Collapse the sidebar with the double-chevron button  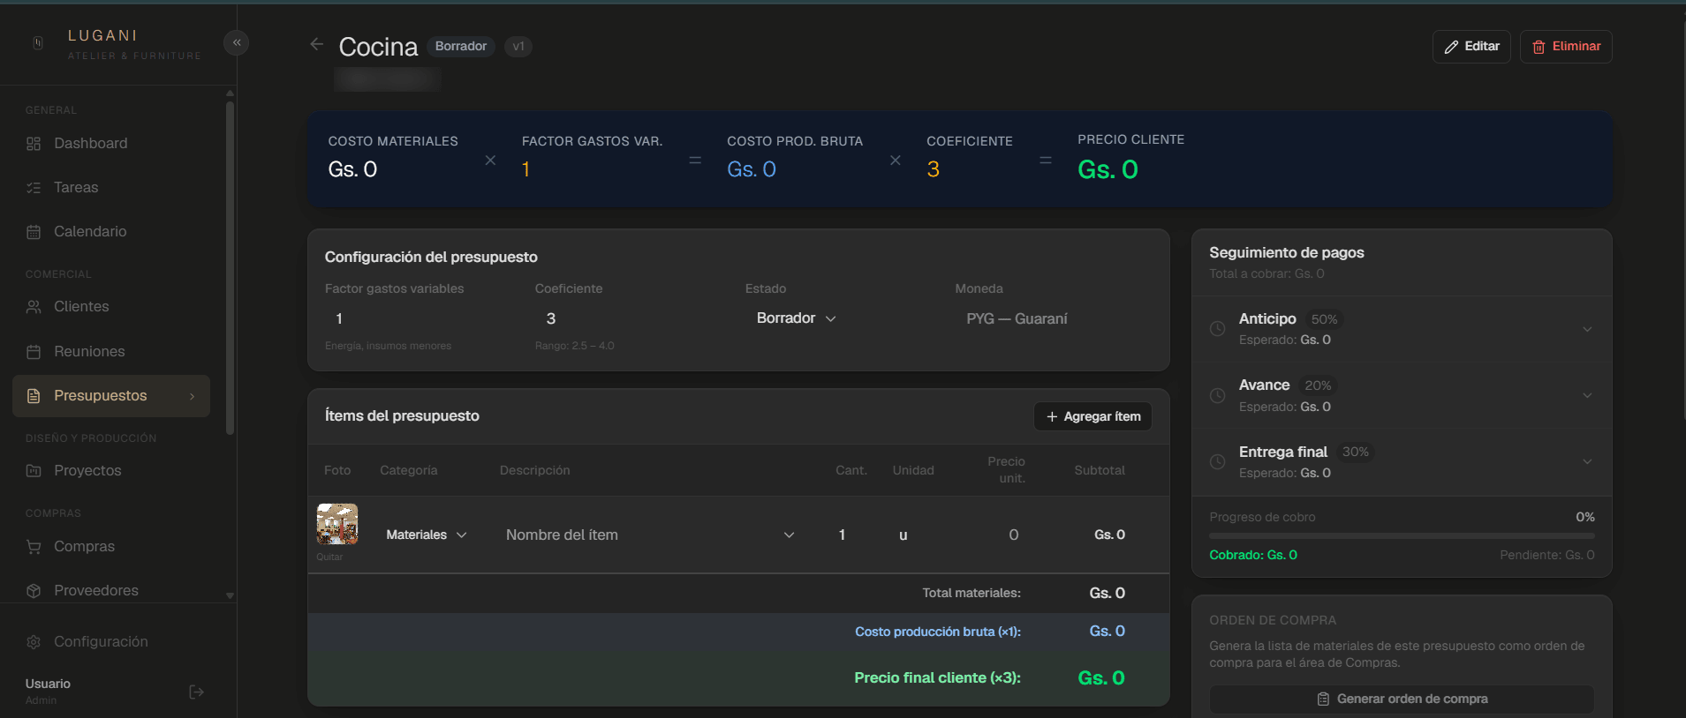click(x=237, y=42)
